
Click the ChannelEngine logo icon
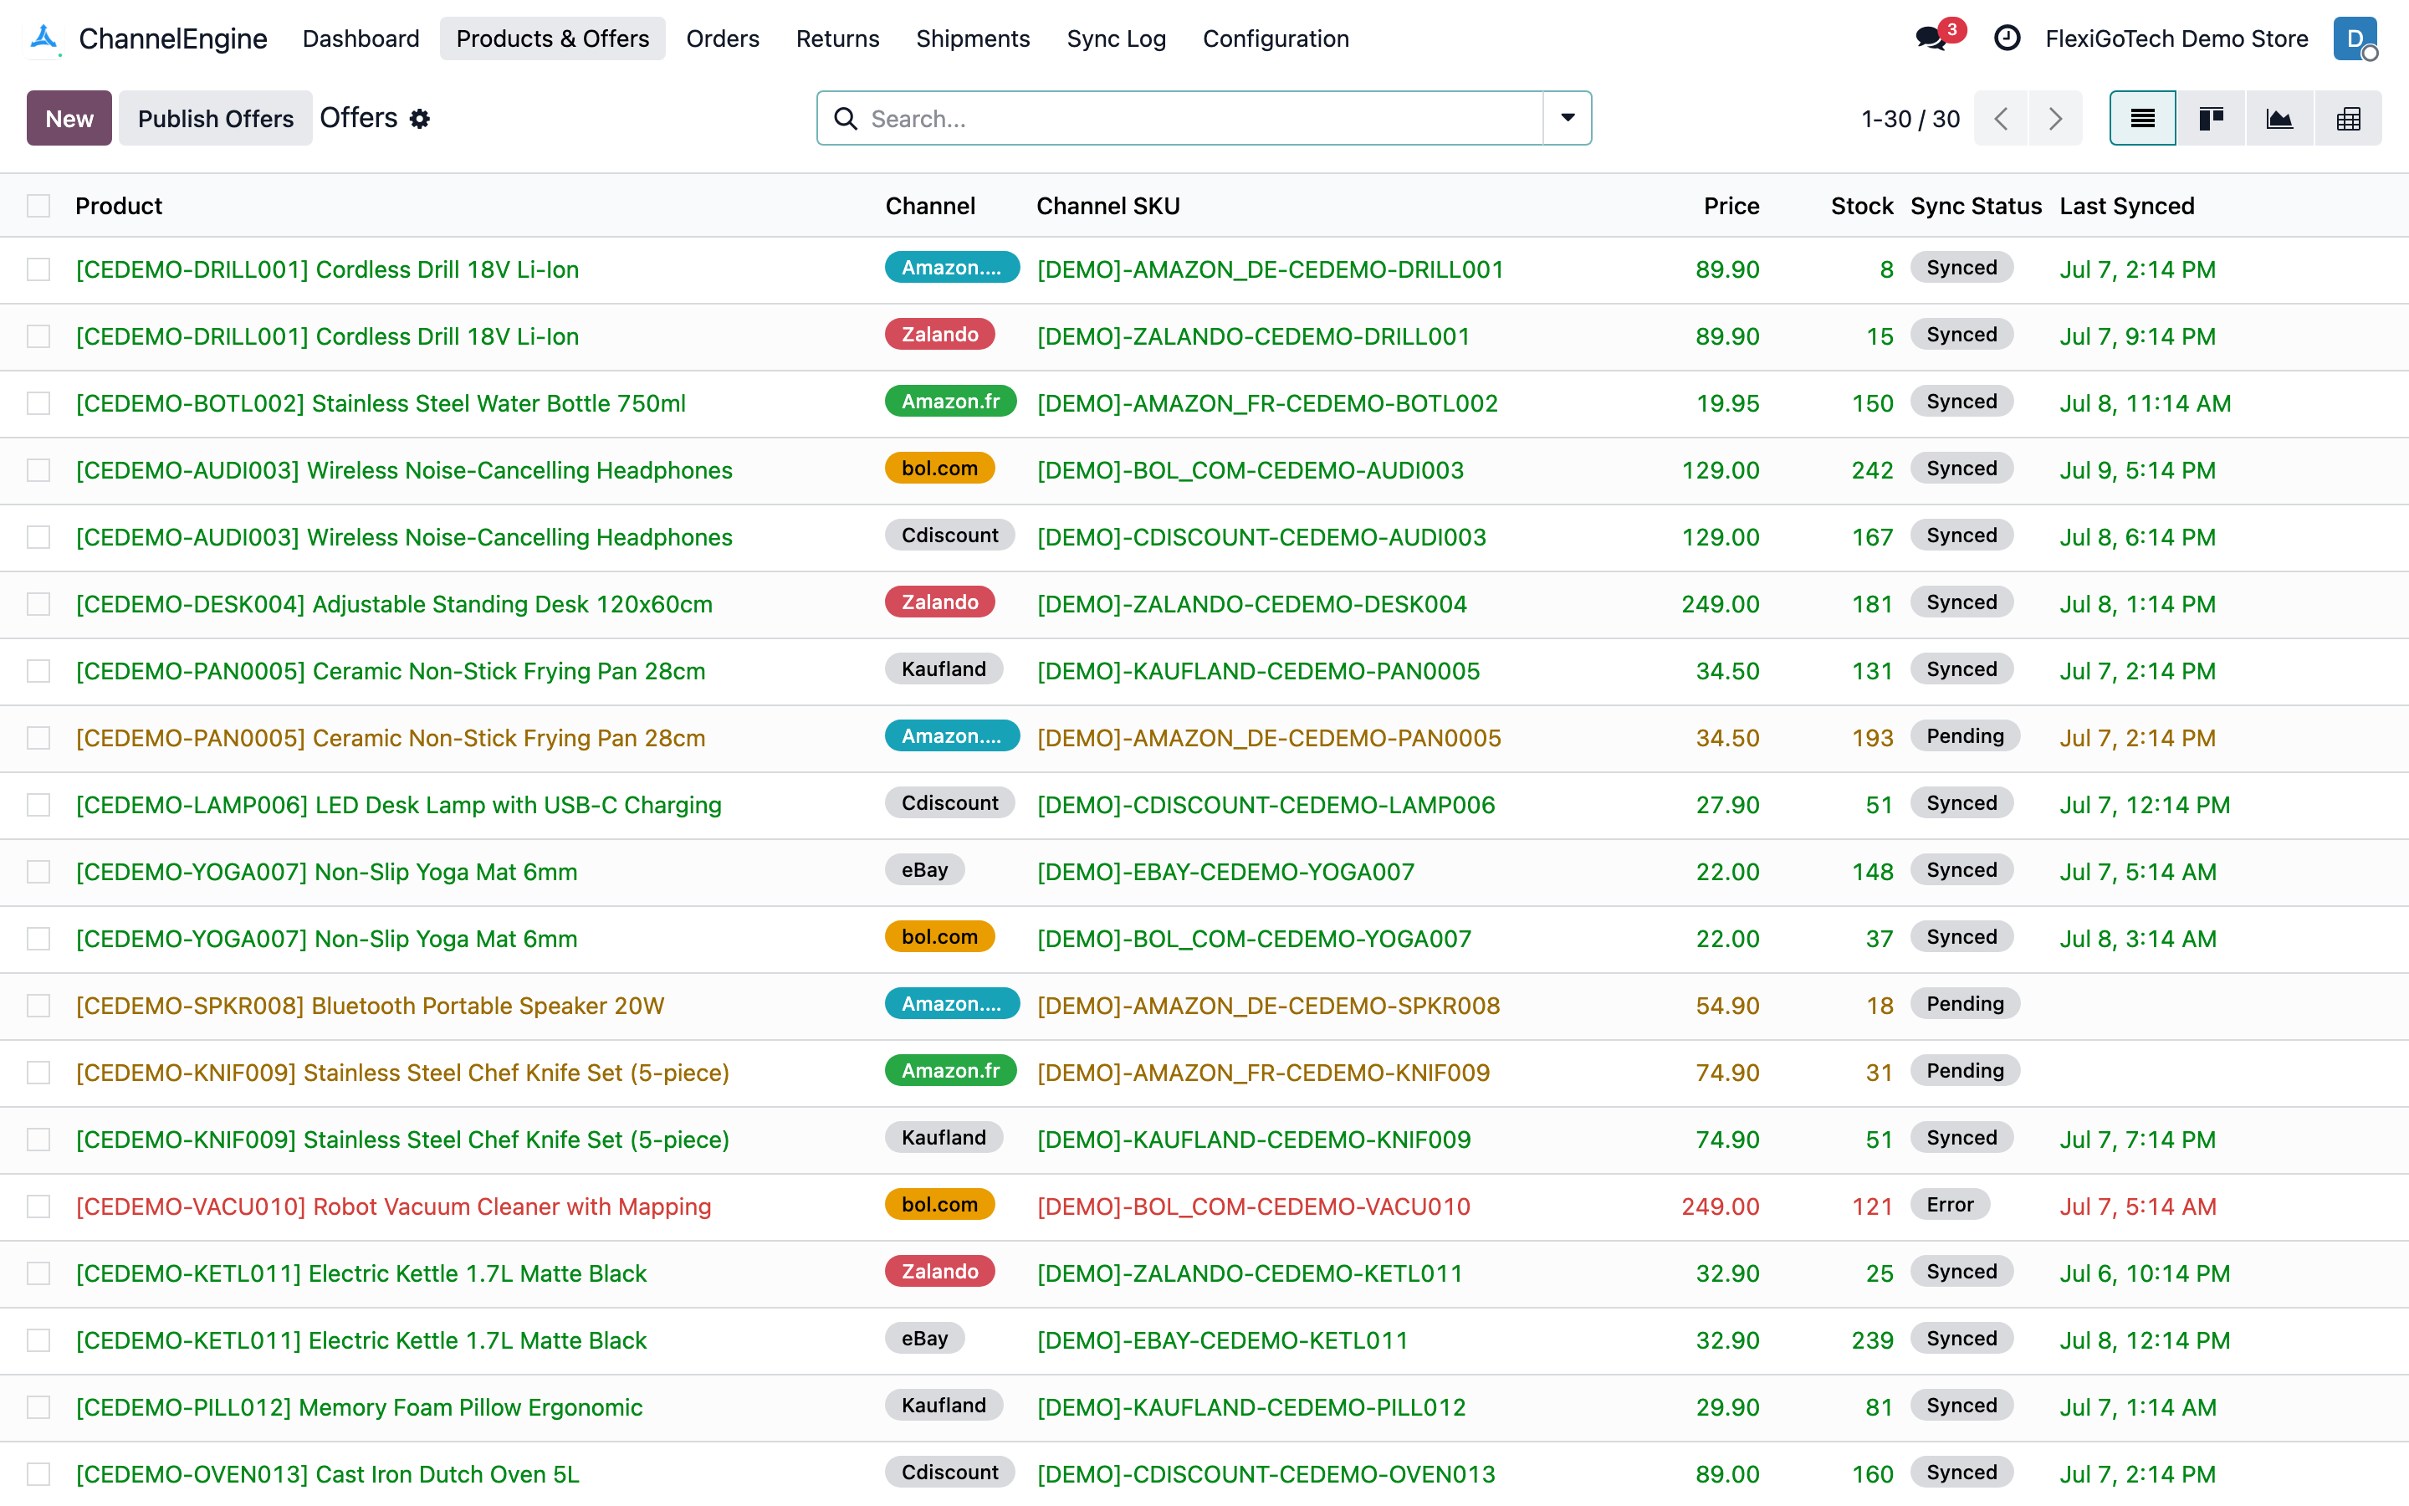[43, 38]
